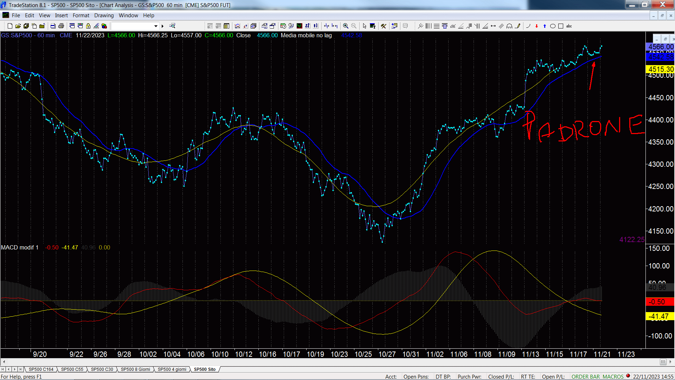Open the Help menu

click(149, 15)
